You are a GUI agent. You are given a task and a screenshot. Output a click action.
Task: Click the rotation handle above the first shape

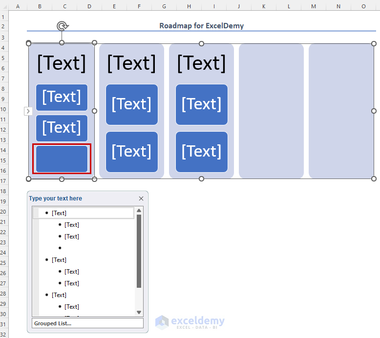63,26
